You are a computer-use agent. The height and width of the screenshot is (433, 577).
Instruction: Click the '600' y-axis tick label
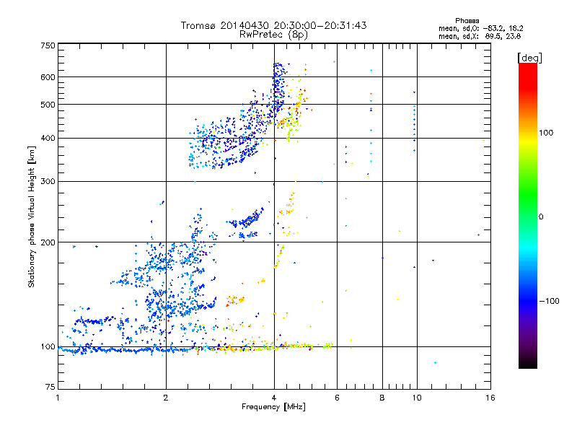[48, 77]
